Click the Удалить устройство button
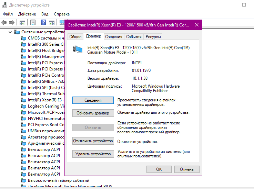 point(93,154)
